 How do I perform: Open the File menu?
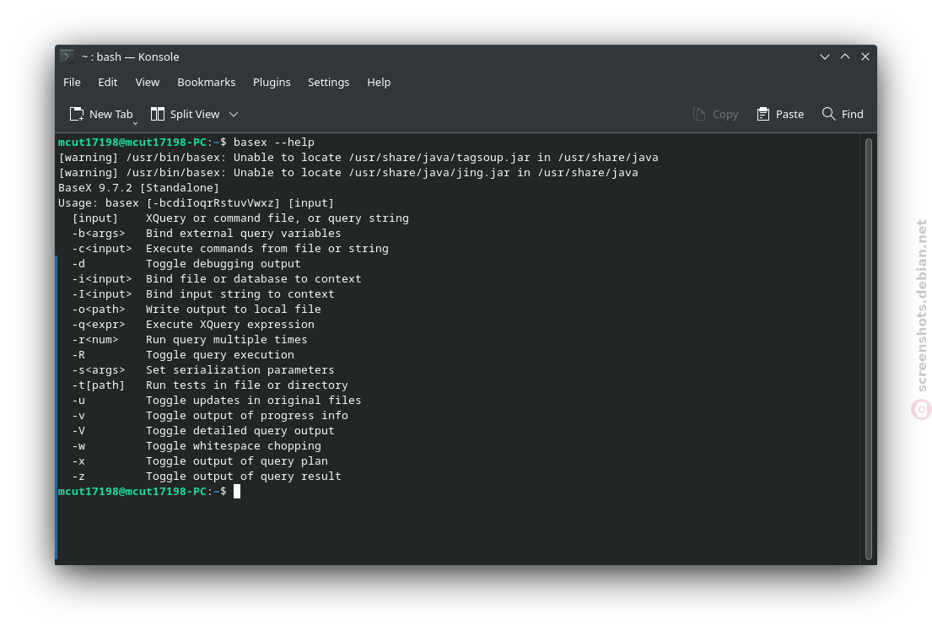[72, 82]
